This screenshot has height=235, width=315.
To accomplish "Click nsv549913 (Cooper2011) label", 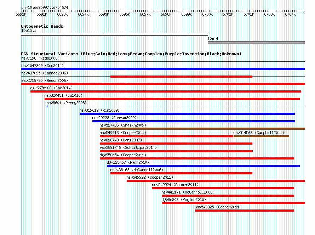I will [x=123, y=133].
